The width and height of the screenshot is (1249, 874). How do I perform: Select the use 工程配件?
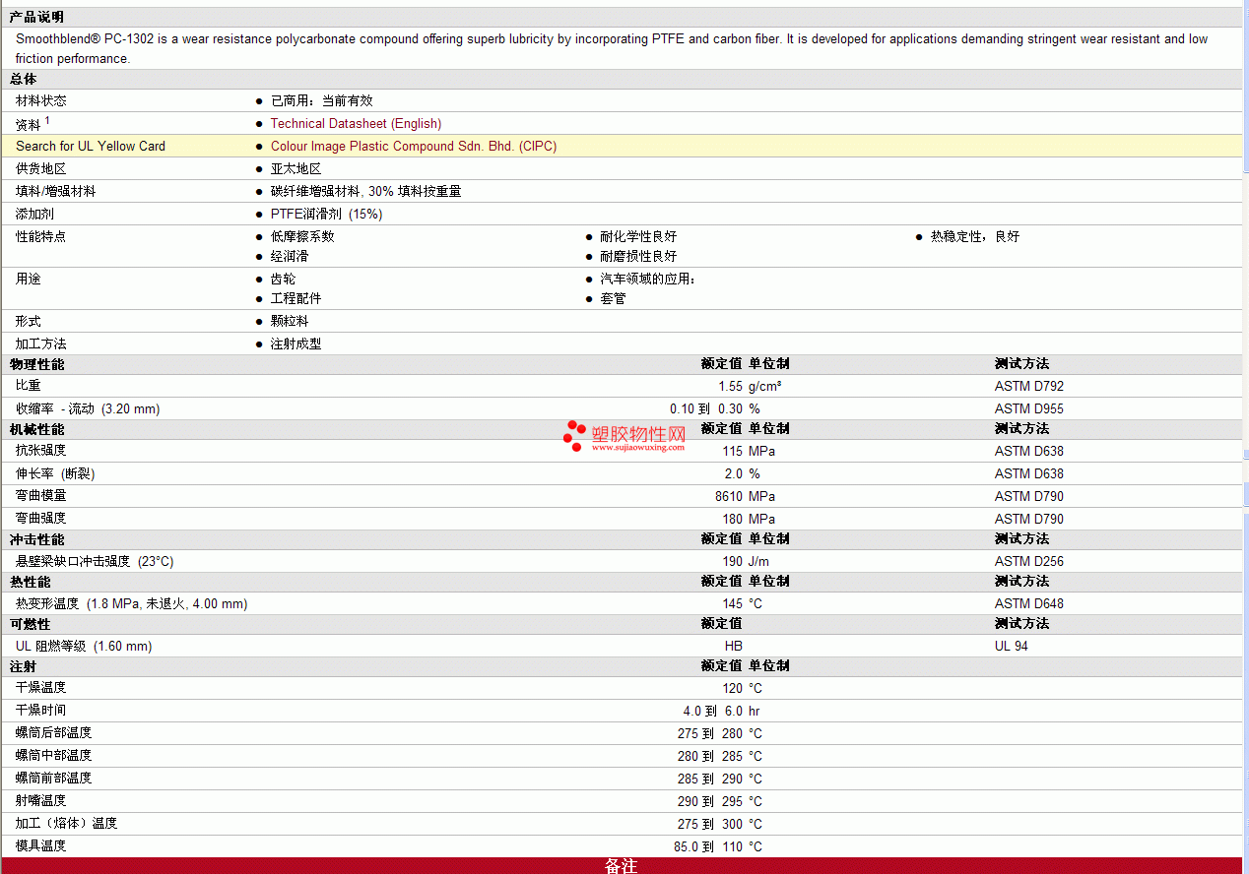(296, 298)
